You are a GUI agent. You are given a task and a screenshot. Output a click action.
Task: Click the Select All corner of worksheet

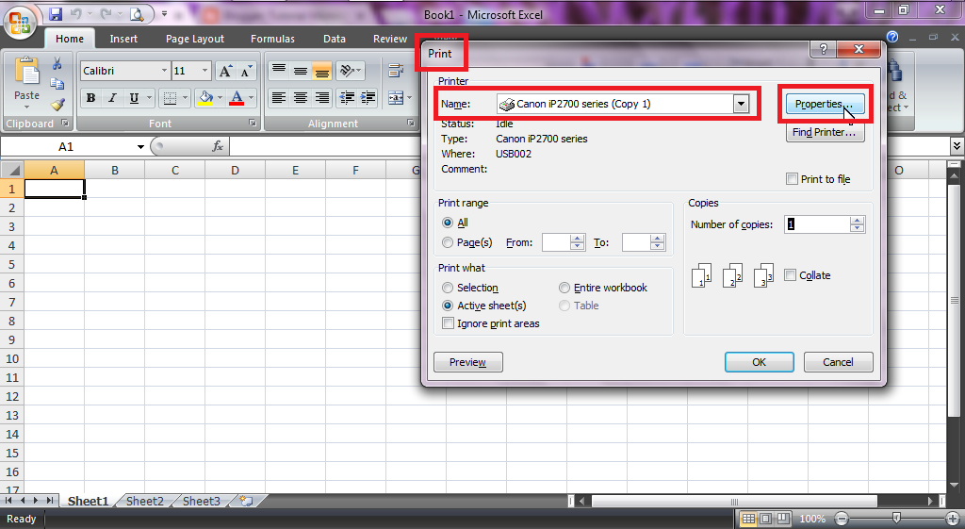(12, 171)
